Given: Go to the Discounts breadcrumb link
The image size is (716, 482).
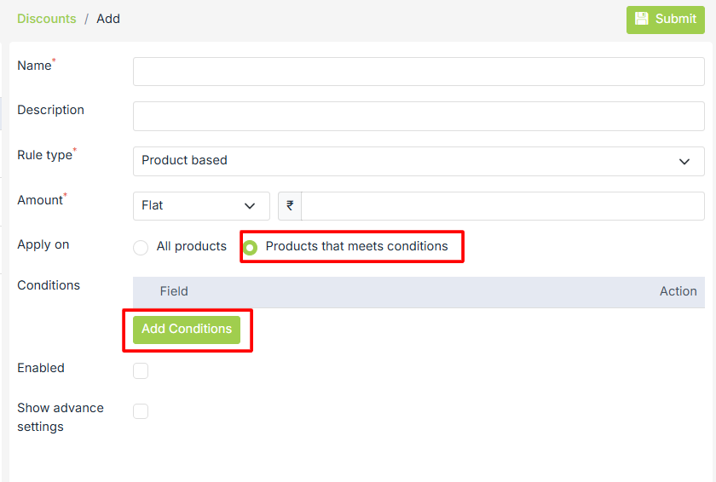Looking at the screenshot, I should [x=47, y=19].
